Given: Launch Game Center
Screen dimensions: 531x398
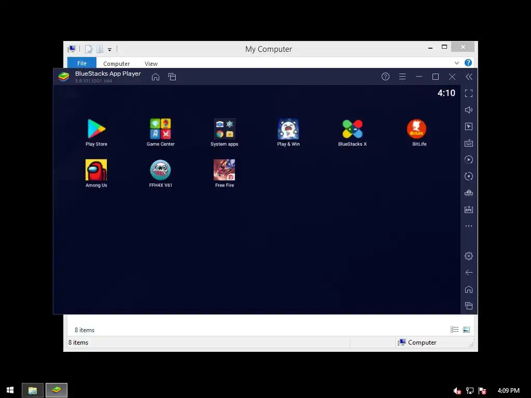Looking at the screenshot, I should pyautogui.click(x=161, y=129).
